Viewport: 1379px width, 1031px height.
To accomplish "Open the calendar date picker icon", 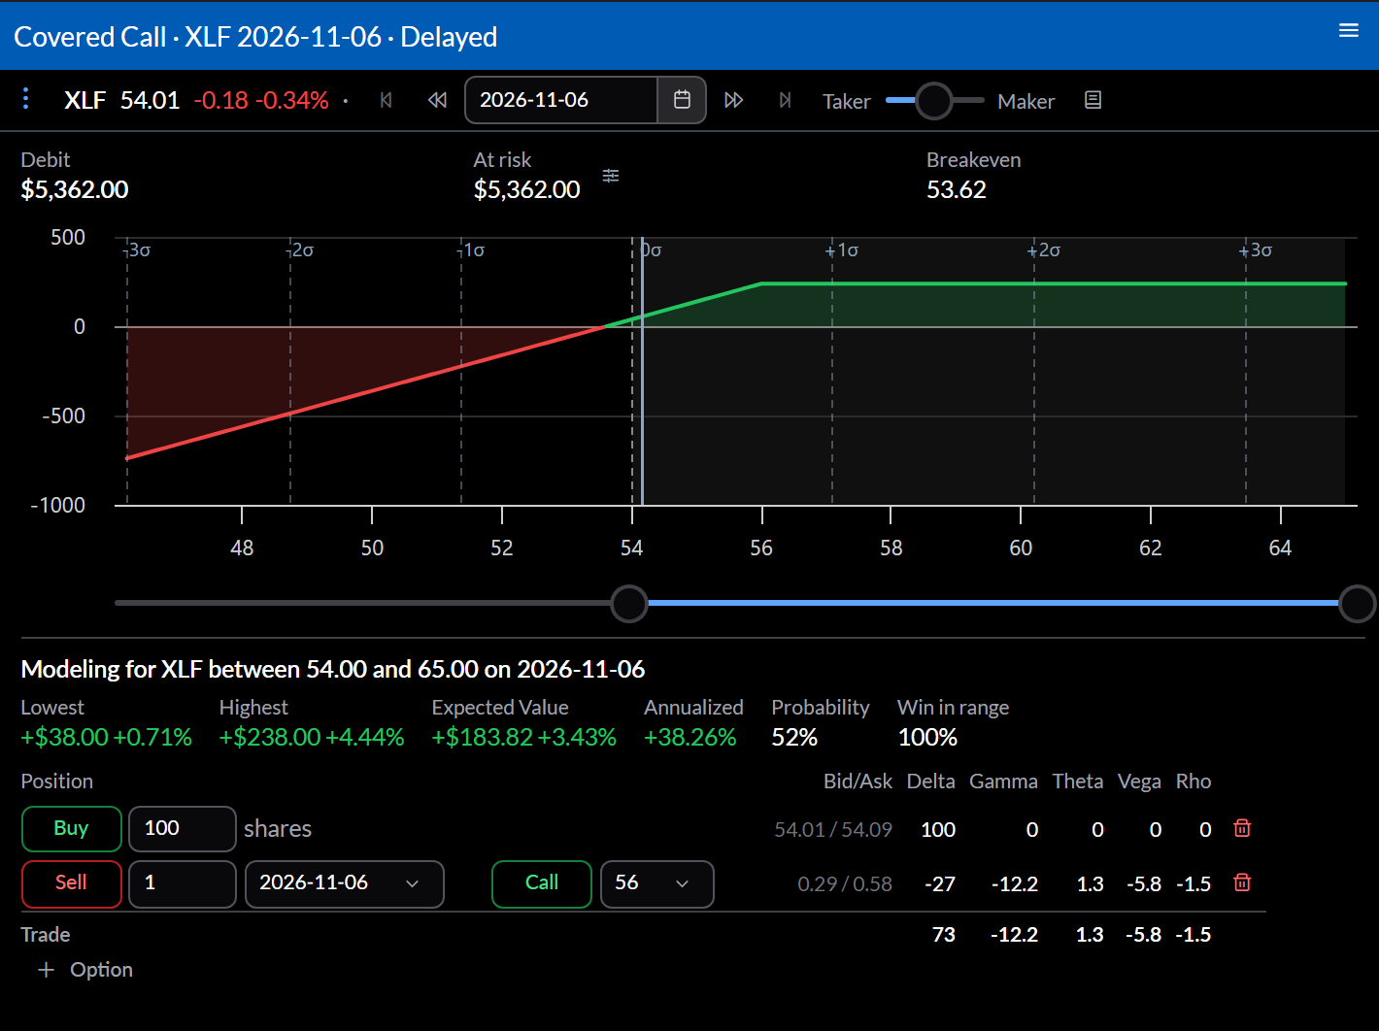I will click(682, 100).
